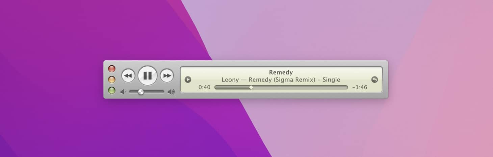Click the circular arrow icon in the display

(x=374, y=80)
